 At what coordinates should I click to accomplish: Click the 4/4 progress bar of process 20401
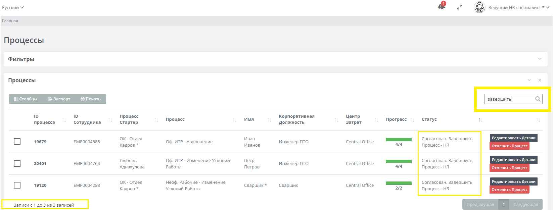399,161
